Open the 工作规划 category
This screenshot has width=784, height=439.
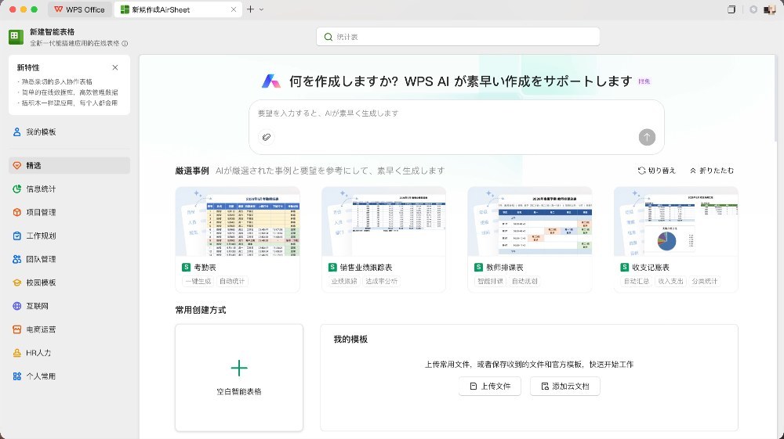click(69, 236)
